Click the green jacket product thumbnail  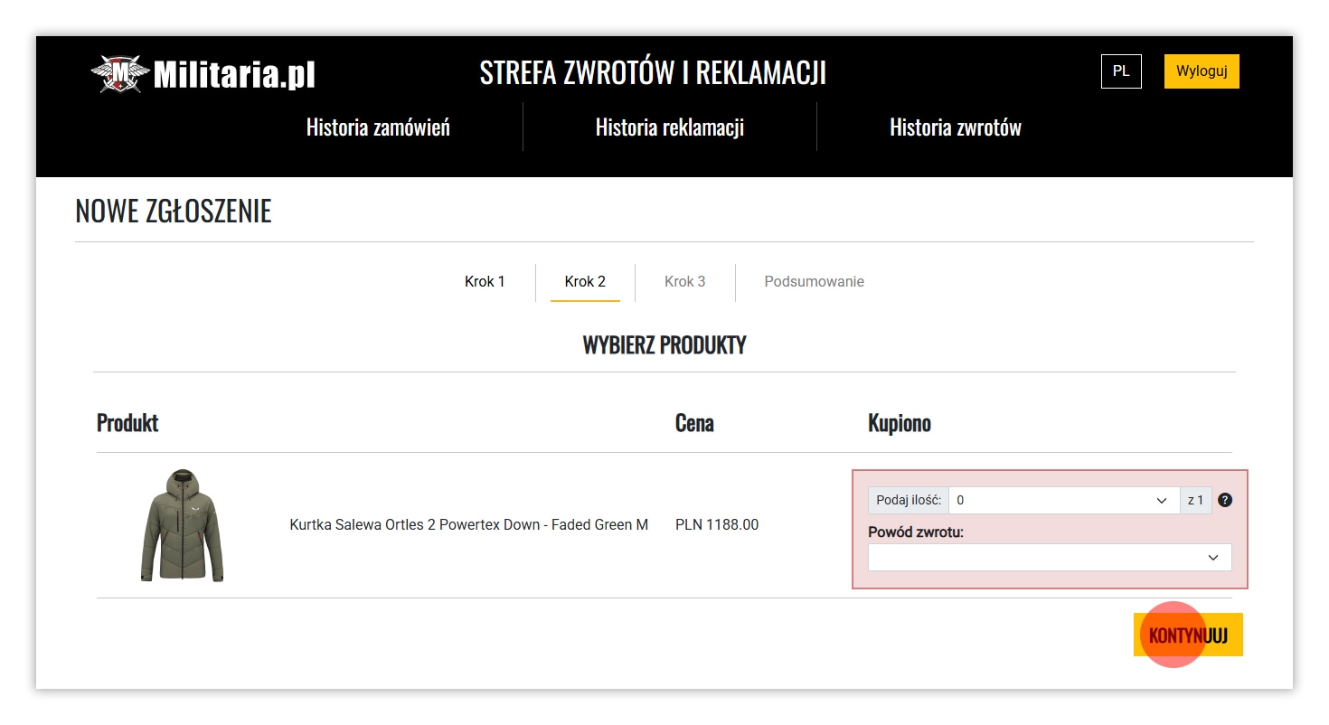tap(182, 525)
